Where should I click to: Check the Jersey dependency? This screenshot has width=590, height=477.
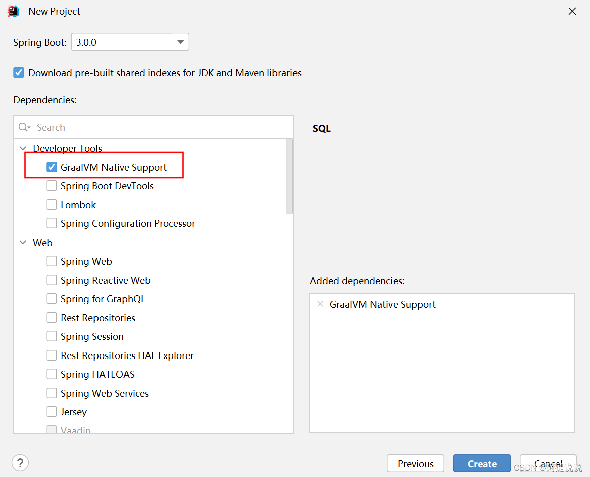click(x=52, y=412)
